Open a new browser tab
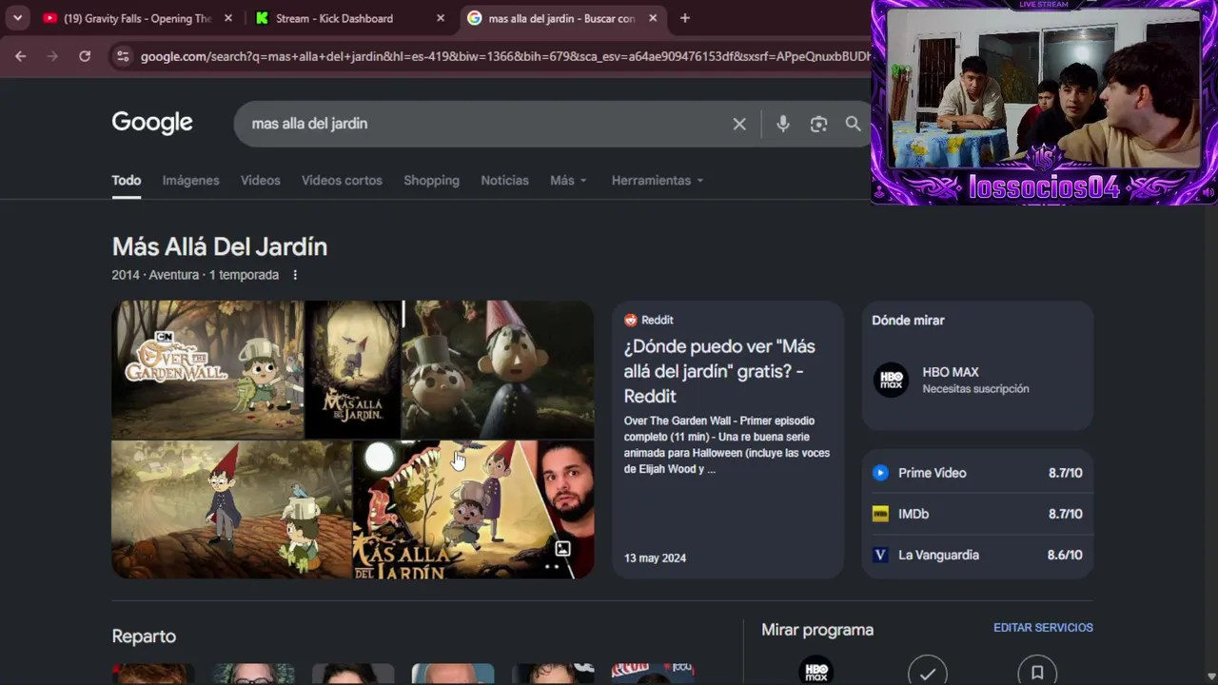The width and height of the screenshot is (1218, 685). pos(685,18)
